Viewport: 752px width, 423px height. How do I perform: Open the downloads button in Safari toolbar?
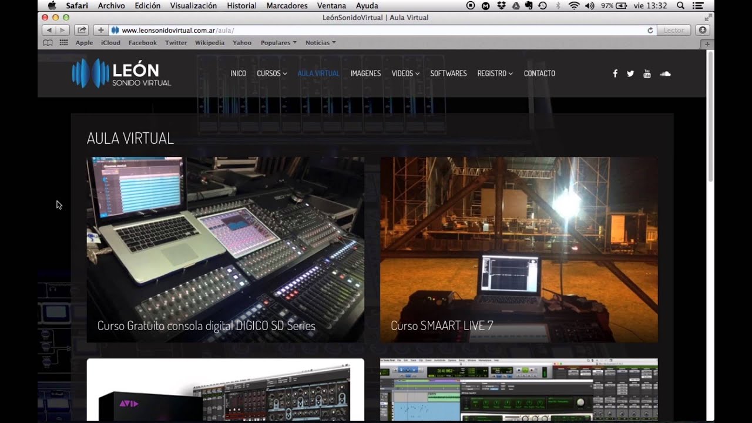(x=703, y=30)
